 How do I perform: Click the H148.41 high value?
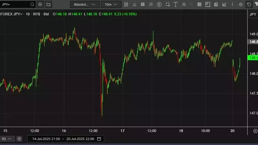click(75, 14)
